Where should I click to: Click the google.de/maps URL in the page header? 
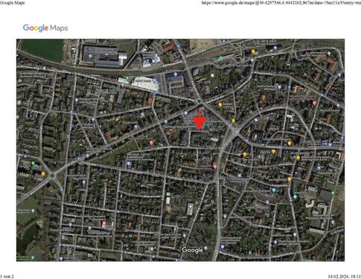pos(281,3)
